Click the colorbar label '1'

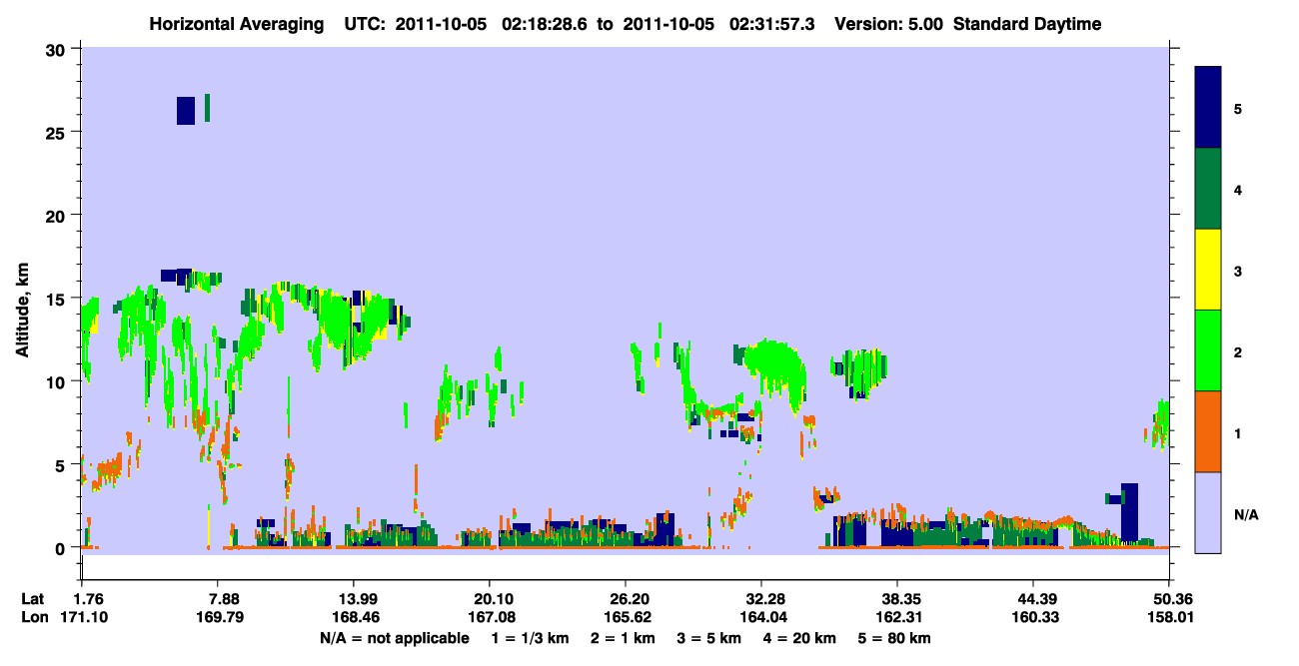(1238, 433)
